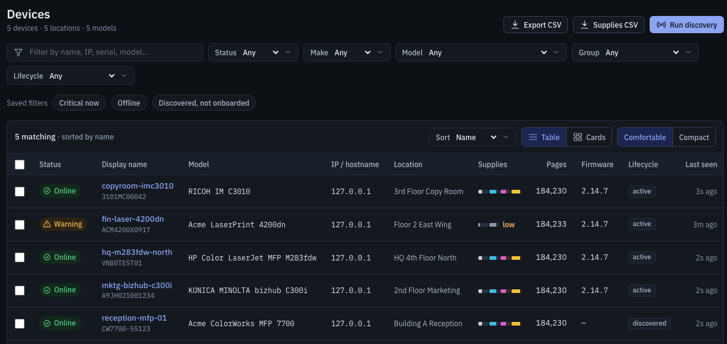Click the Display name column header
This screenshot has width=727, height=344.
click(x=124, y=165)
